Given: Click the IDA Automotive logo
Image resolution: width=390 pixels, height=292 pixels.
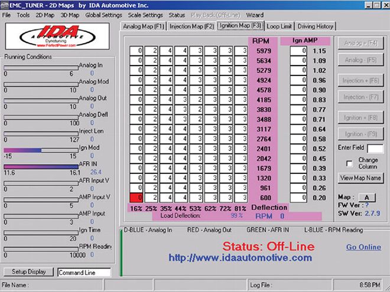Looking at the screenshot, I should [x=57, y=36].
